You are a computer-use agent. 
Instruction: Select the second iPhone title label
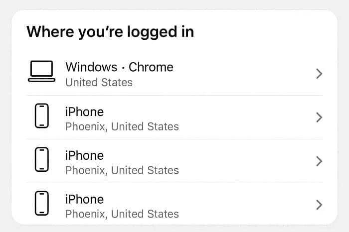(84, 155)
